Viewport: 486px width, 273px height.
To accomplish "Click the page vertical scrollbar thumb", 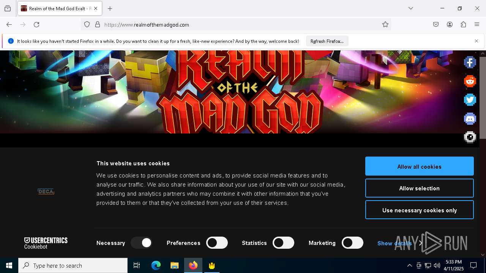I will [x=483, y=98].
